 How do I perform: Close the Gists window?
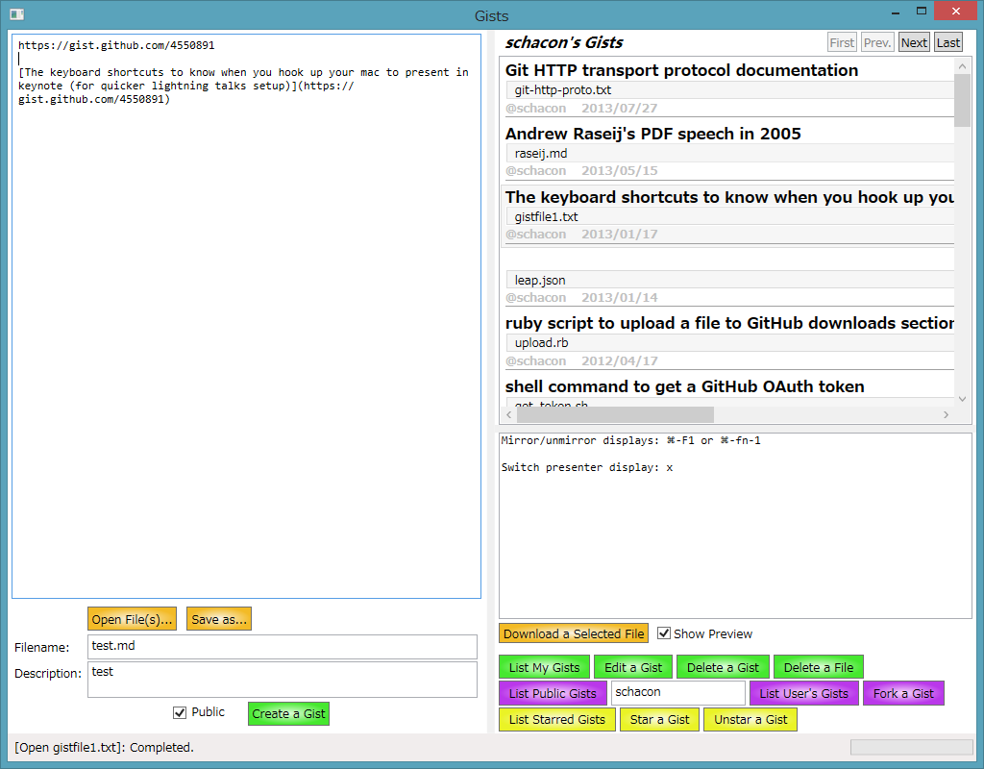pos(956,12)
